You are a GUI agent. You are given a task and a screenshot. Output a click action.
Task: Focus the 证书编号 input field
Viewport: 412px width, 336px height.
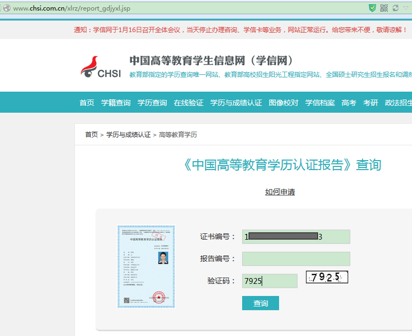(x=296, y=236)
